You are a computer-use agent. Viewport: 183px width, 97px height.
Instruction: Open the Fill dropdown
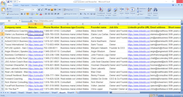point(140,11)
